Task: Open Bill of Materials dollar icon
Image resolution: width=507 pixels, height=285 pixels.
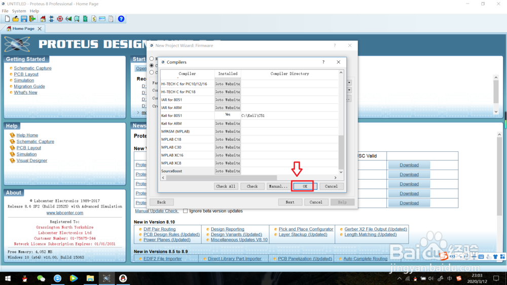Action: coord(94,19)
